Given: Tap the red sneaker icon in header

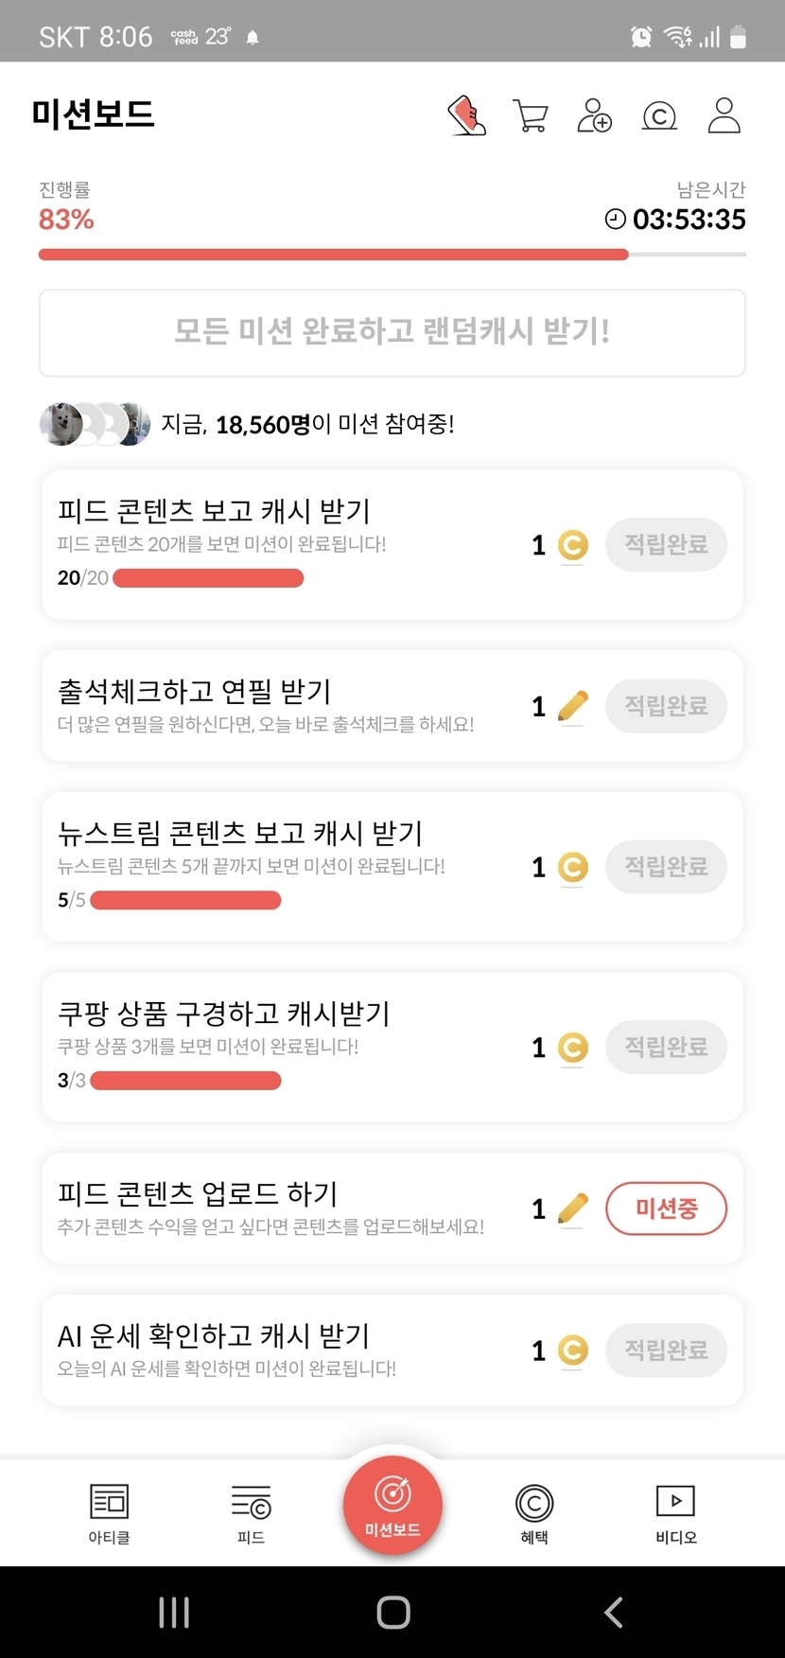Looking at the screenshot, I should 466,115.
